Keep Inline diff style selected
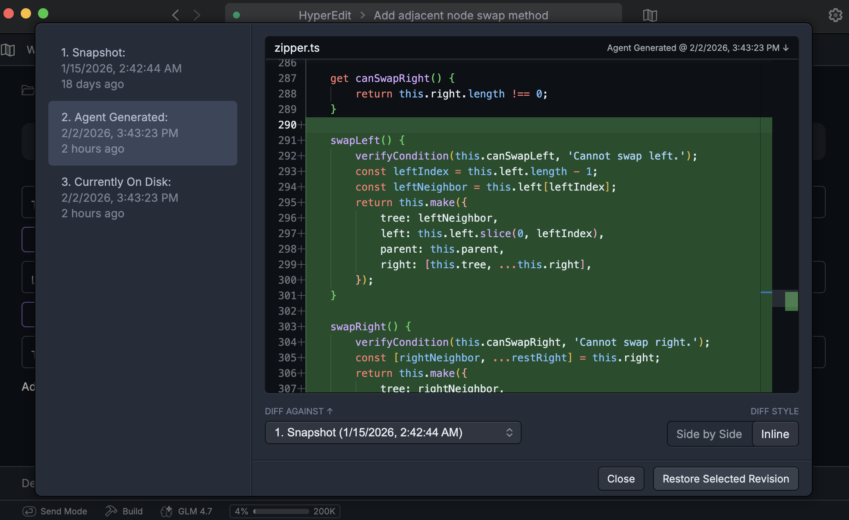 [775, 434]
